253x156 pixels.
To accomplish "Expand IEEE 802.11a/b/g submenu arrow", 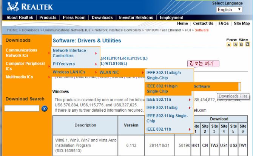I will pyautogui.click(x=190, y=108).
